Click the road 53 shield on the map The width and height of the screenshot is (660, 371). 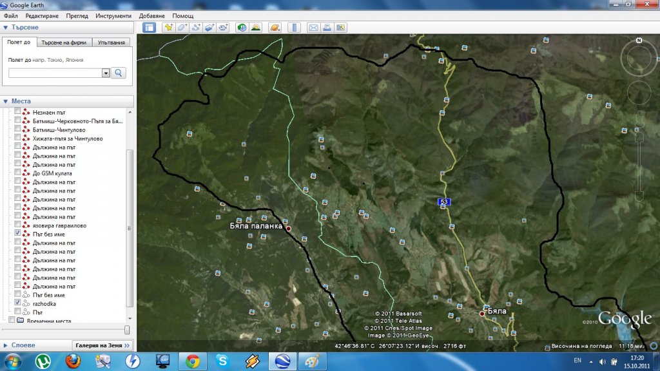point(444,202)
